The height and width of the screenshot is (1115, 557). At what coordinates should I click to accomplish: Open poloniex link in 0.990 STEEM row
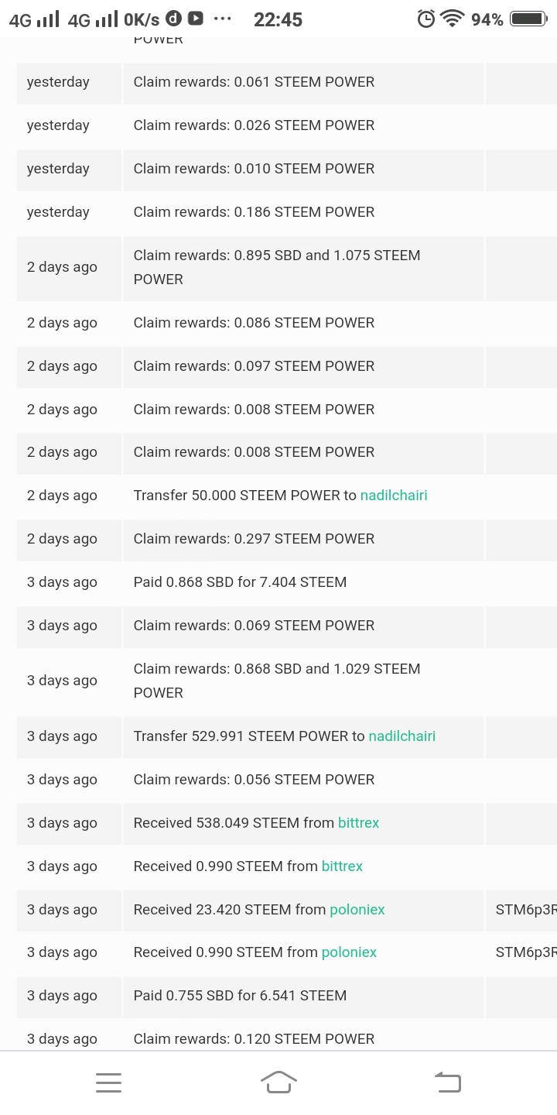349,952
